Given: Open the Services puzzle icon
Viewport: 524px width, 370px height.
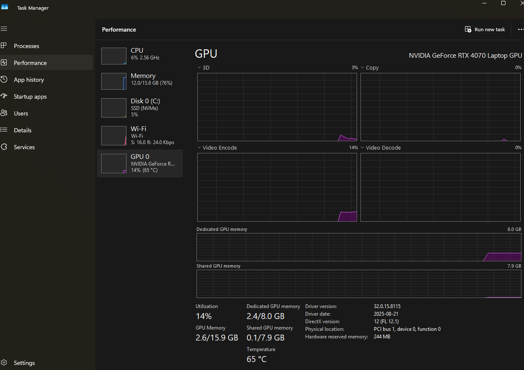Looking at the screenshot, I should pos(4,147).
